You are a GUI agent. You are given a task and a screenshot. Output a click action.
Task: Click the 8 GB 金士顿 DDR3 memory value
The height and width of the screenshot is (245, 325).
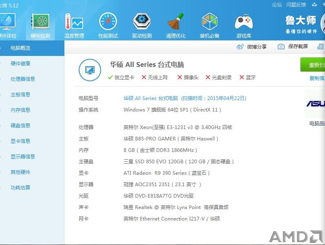tap(160, 150)
